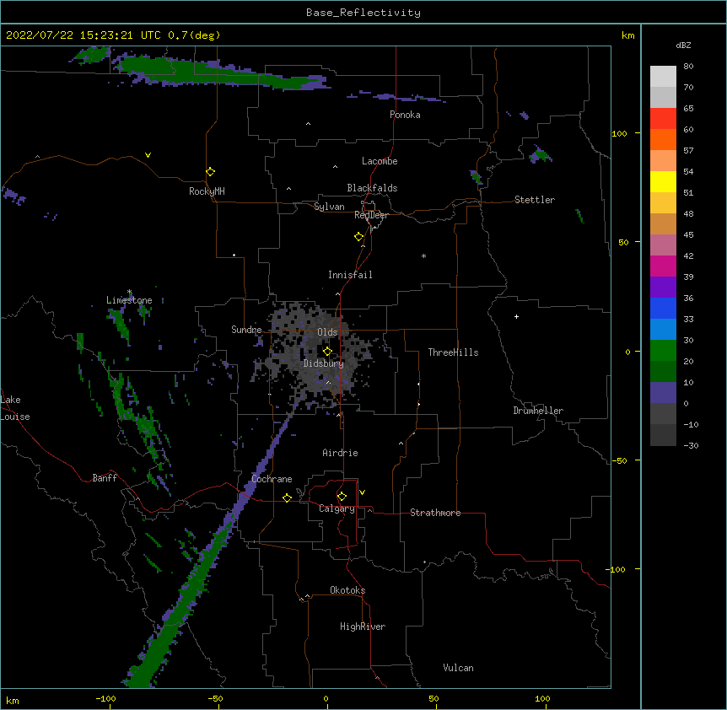Viewport: 727px width, 710px height.
Task: Click the yellow diamond marker above Calgary label
Action: 342,497
